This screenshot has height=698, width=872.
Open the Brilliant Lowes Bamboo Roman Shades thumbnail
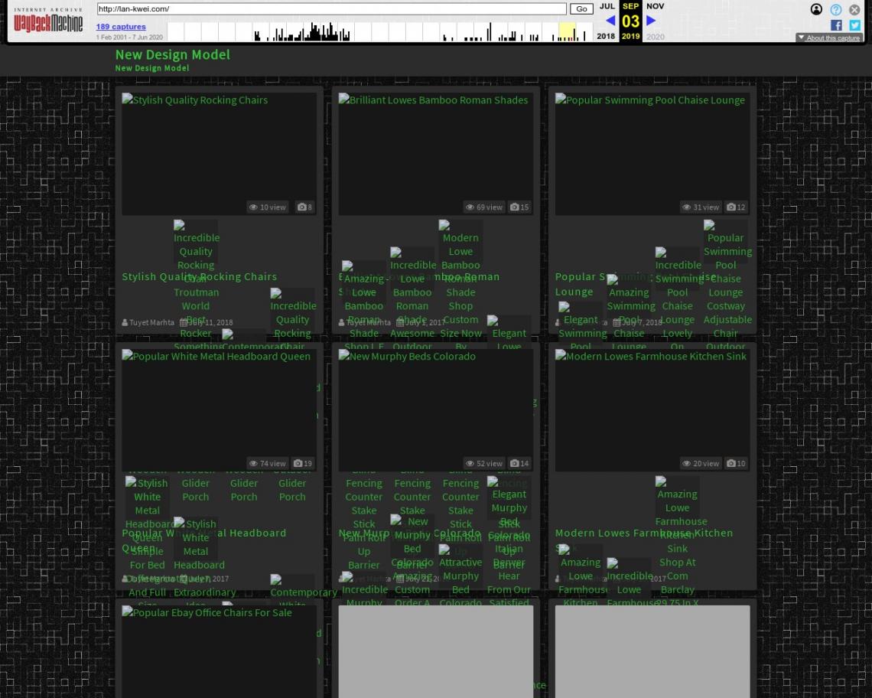coord(435,154)
